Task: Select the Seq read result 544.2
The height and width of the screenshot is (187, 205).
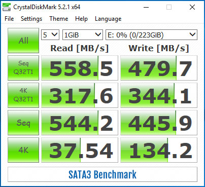Action: [80, 123]
